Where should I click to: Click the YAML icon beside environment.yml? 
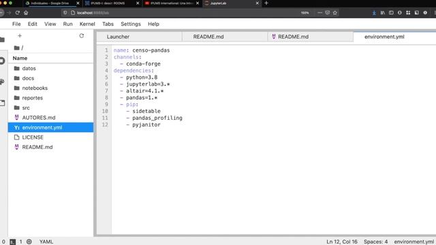(16, 127)
